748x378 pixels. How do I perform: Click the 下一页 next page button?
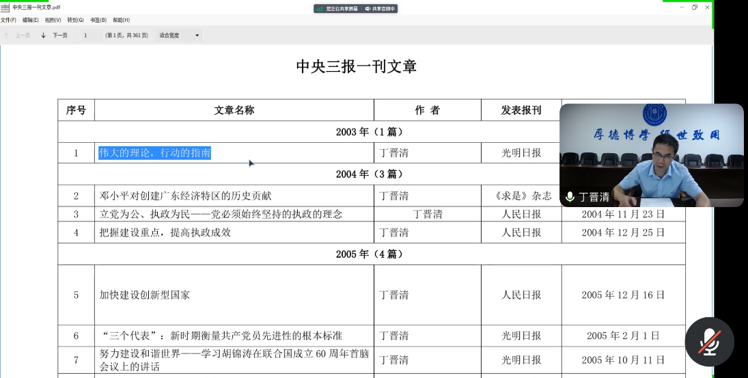(60, 35)
